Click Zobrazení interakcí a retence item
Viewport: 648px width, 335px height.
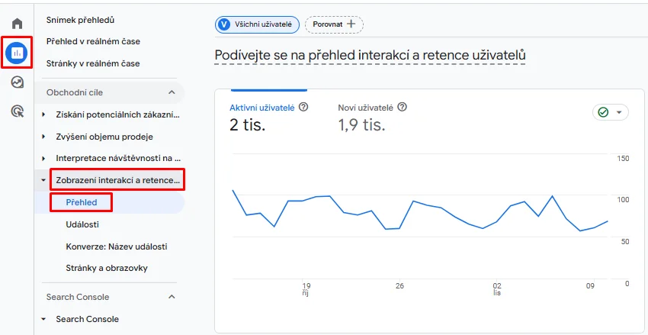point(117,180)
